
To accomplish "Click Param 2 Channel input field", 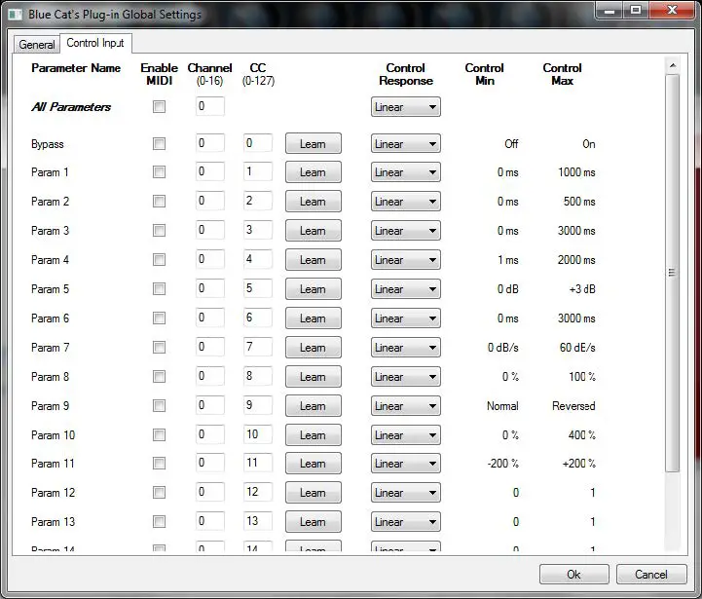I will pos(210,201).
